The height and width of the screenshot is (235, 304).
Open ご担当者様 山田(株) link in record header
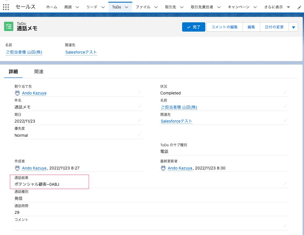click(x=24, y=52)
